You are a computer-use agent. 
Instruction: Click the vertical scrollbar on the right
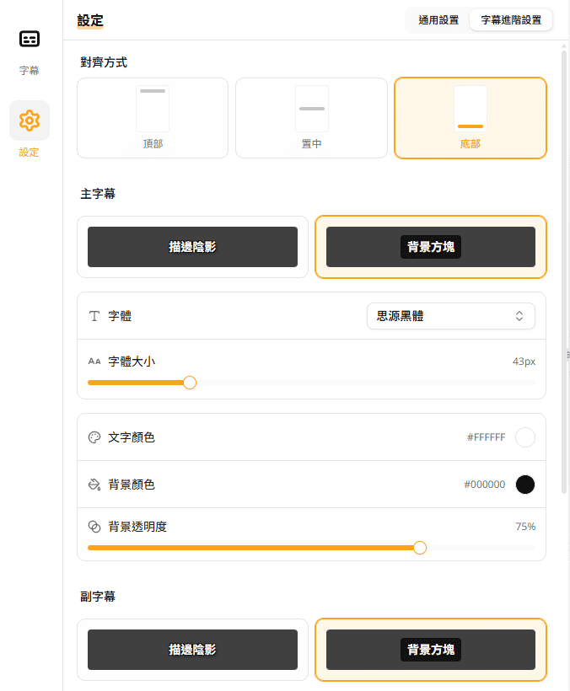coord(564,270)
